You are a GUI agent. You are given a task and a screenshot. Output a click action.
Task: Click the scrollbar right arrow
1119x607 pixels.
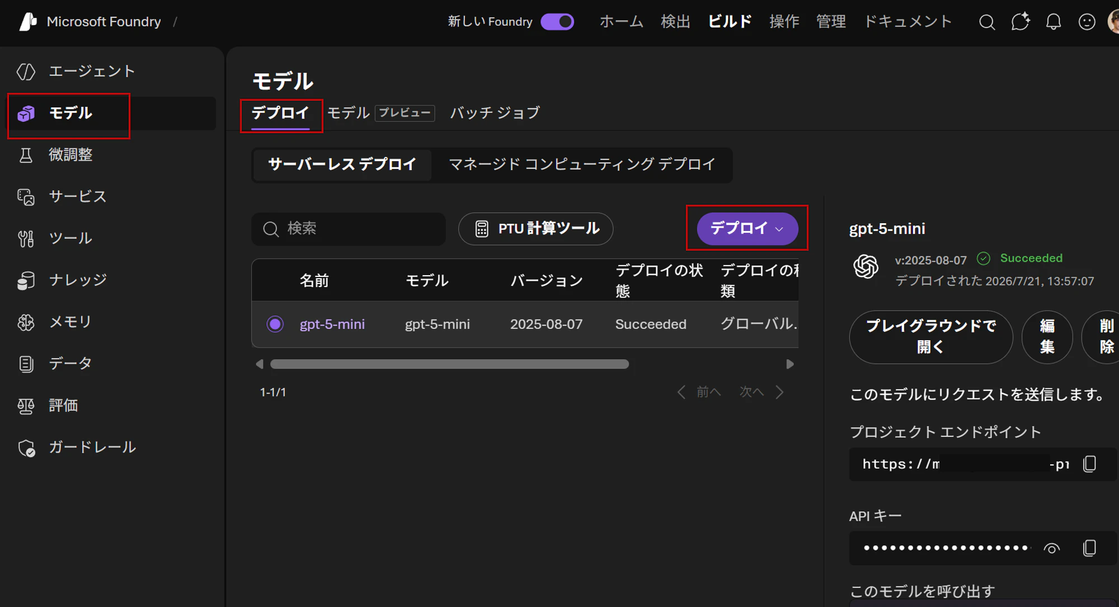pyautogui.click(x=790, y=364)
